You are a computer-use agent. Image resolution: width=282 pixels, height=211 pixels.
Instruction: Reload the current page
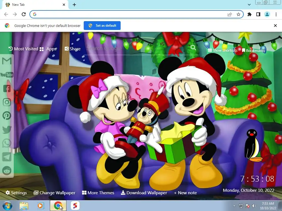click(x=24, y=14)
